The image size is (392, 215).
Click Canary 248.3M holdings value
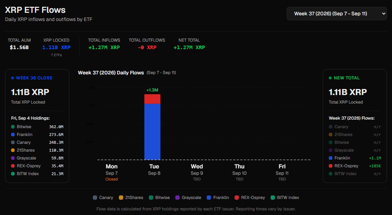pos(56,142)
